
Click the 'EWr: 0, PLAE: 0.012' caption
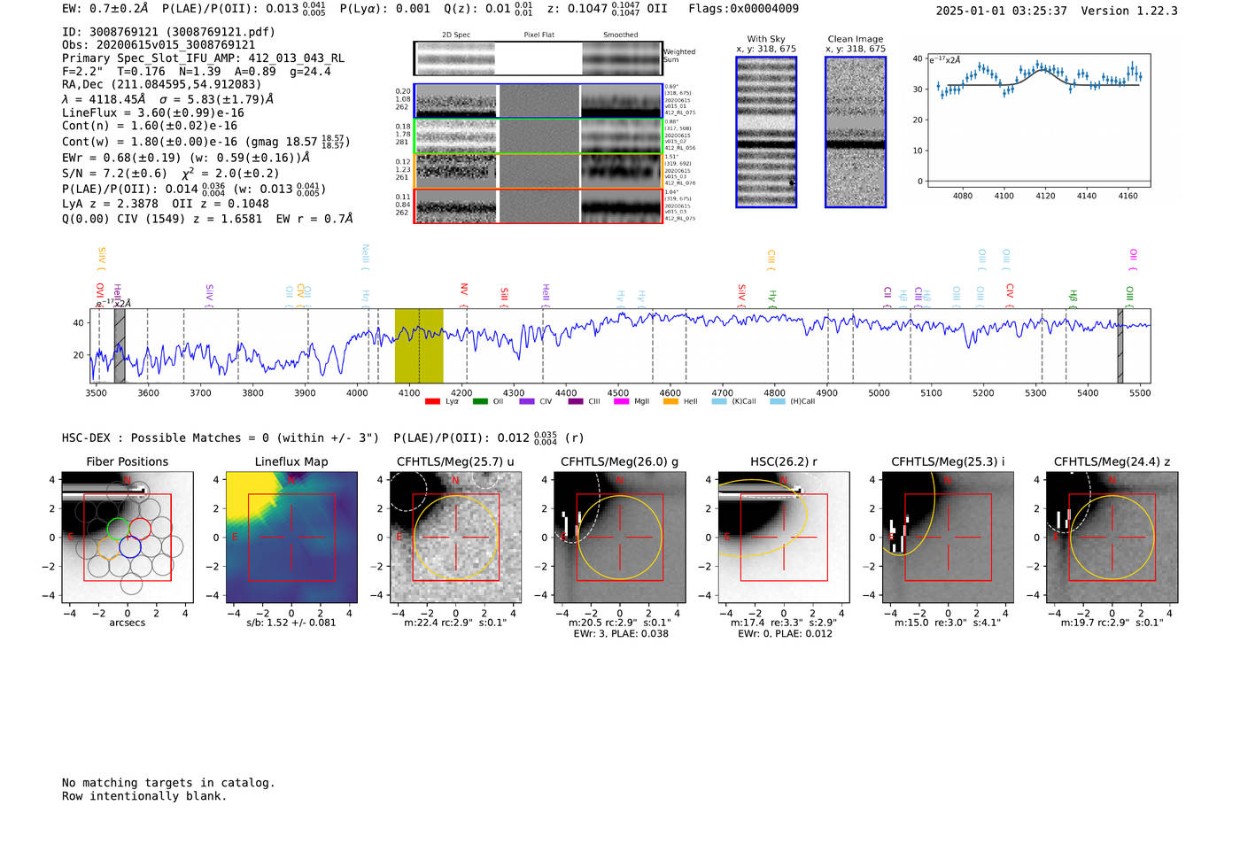[785, 634]
